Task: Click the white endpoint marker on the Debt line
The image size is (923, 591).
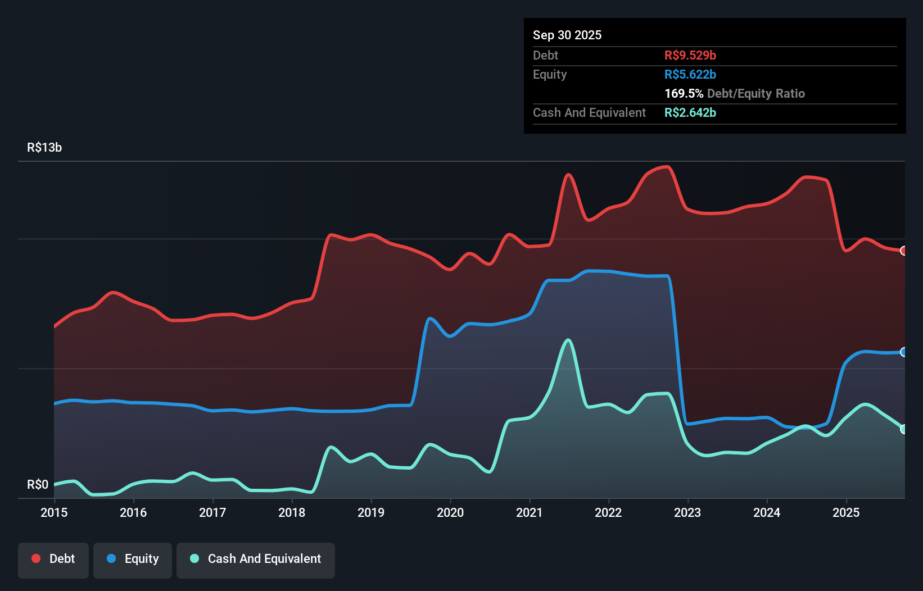Action: click(903, 251)
